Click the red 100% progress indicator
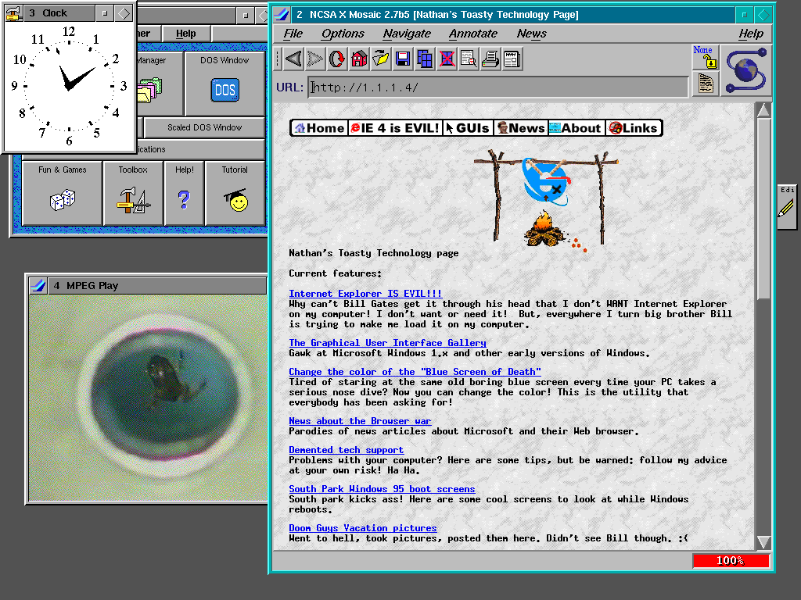This screenshot has width=801, height=600. pos(731,561)
